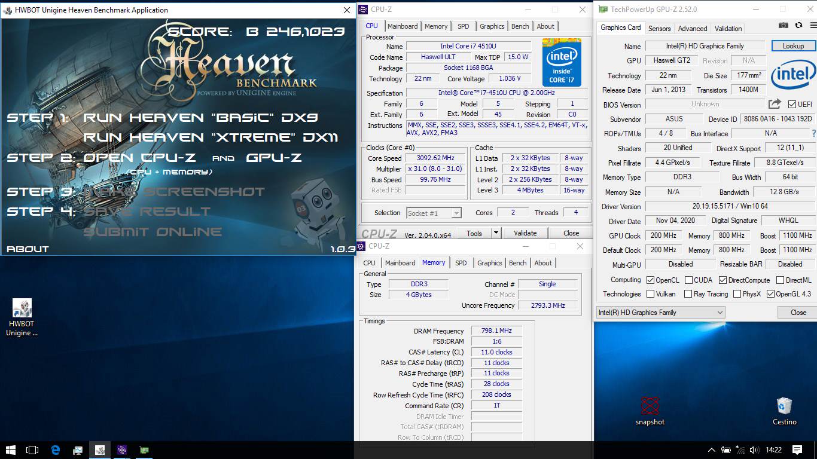Viewport: 817px width, 459px height.
Task: Open the Cestino recycle bin icon
Action: [x=784, y=411]
